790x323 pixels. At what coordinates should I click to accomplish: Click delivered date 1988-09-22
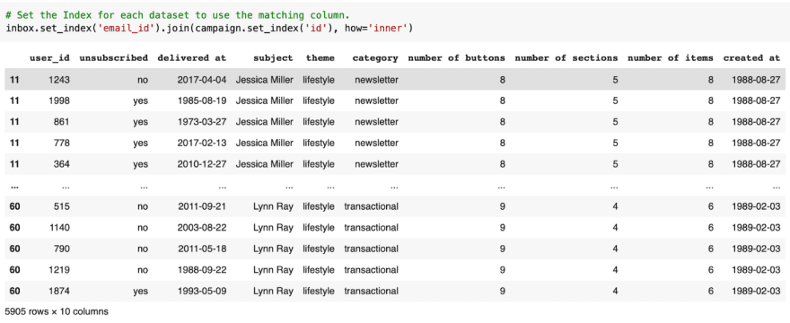point(202,270)
